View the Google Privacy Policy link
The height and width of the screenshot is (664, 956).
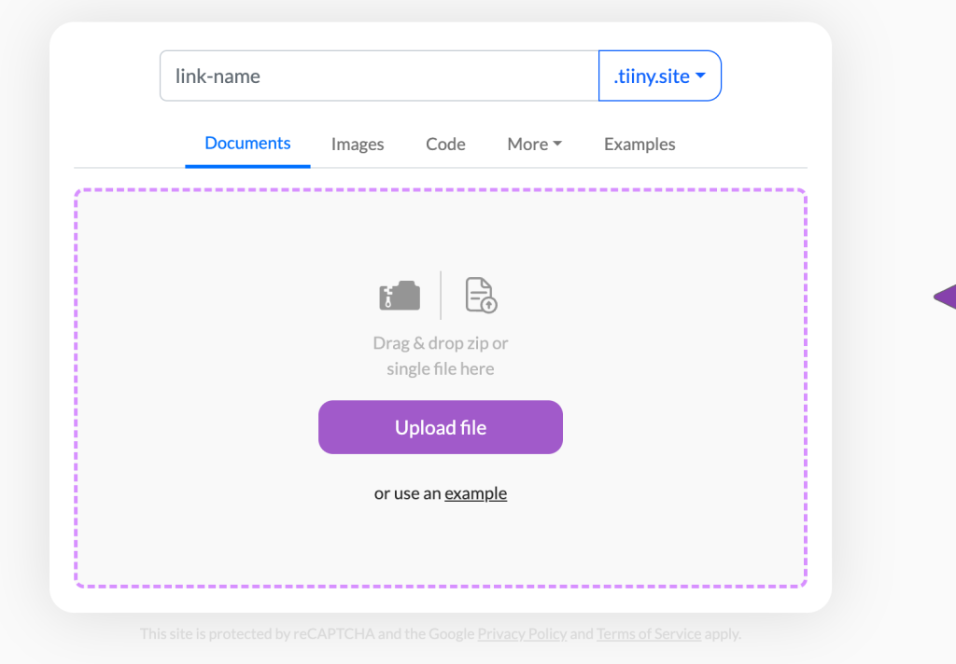pyautogui.click(x=522, y=633)
